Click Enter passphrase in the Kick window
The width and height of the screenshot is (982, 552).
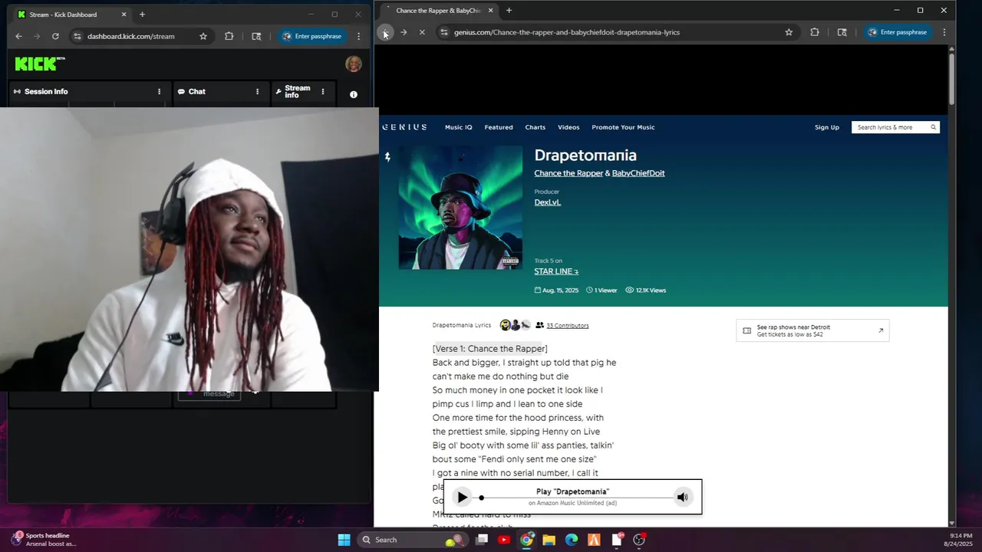tap(311, 36)
